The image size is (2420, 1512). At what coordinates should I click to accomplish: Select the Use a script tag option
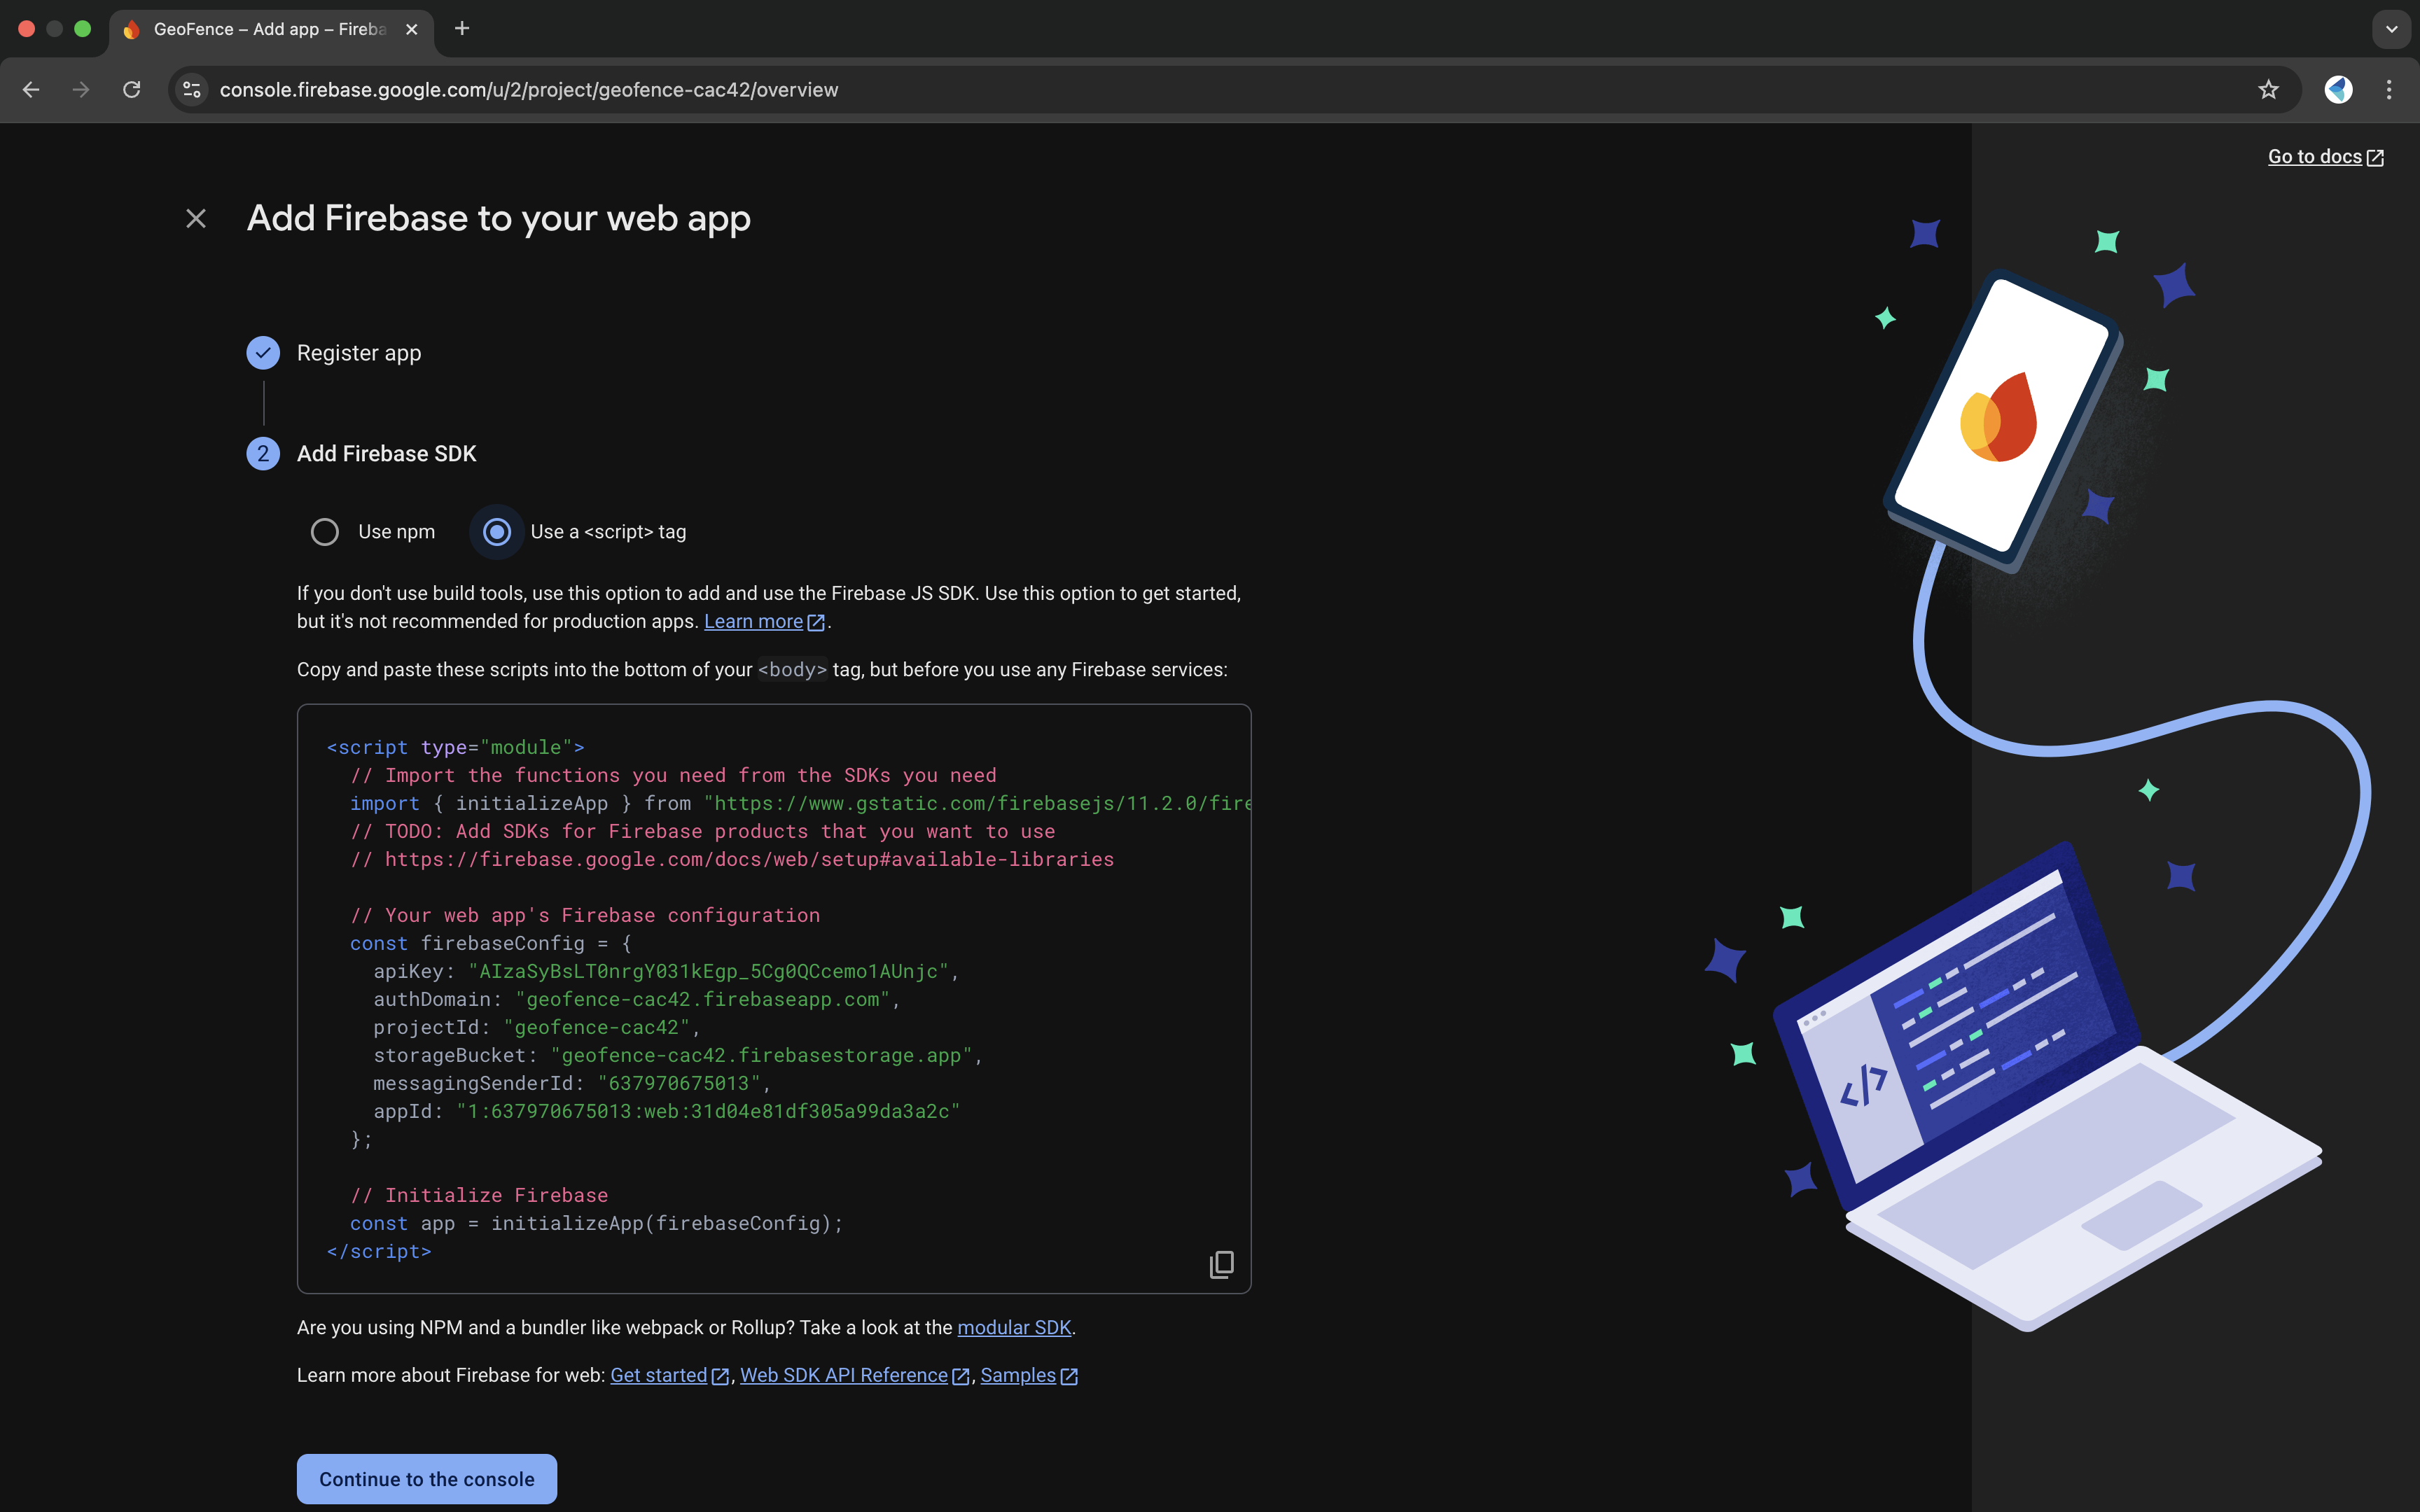pyautogui.click(x=496, y=531)
